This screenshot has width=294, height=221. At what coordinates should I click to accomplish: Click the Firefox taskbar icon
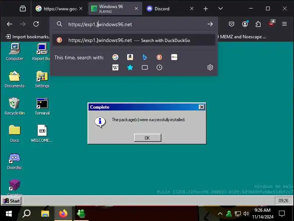63,214
